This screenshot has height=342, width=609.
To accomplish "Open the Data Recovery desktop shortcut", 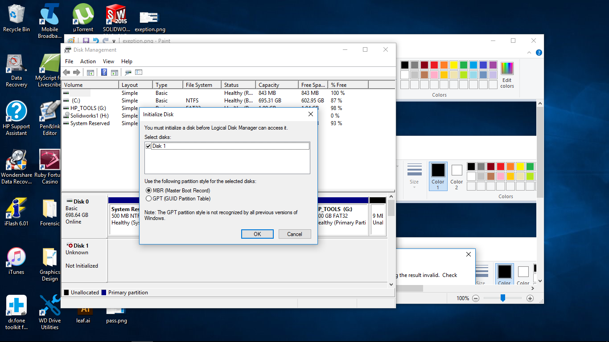I will (16, 70).
